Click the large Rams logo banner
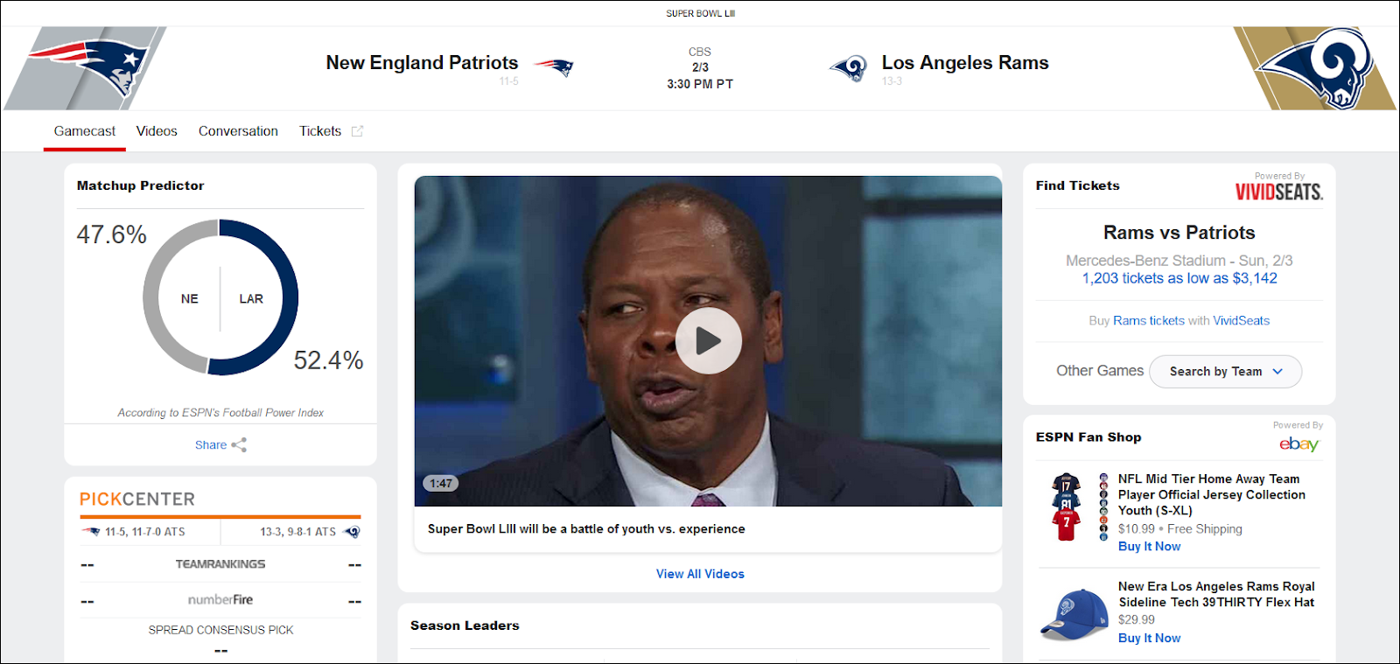Screen dimensions: 1400x664 click(x=1315, y=68)
